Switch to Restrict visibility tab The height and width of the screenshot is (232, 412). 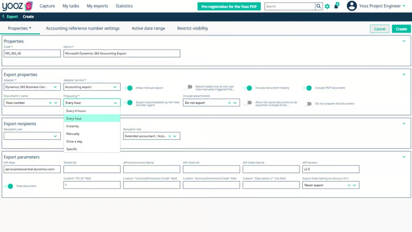tap(193, 29)
